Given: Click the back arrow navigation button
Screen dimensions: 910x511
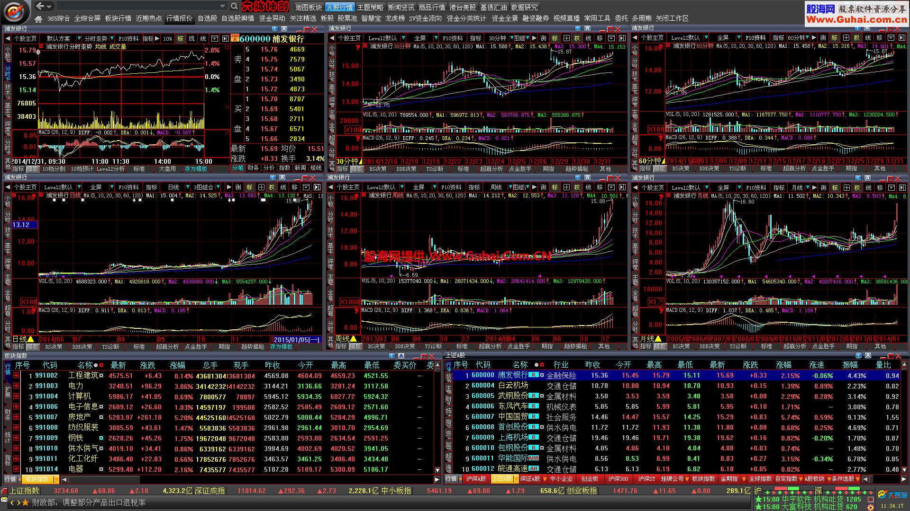Looking at the screenshot, I should tap(40, 6).
